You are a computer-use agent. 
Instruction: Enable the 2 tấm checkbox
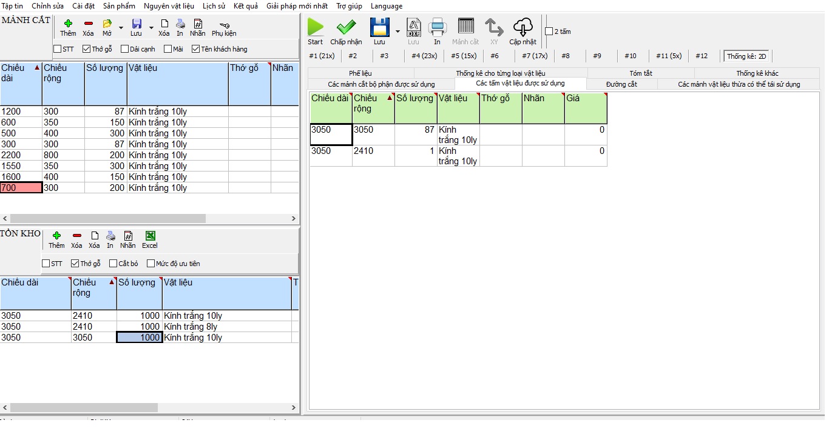pos(549,32)
